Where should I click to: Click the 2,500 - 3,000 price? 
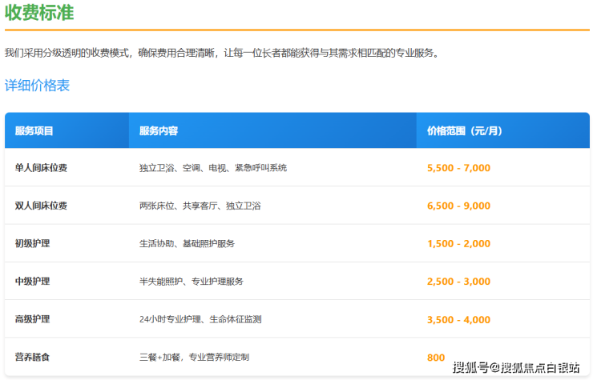458,282
